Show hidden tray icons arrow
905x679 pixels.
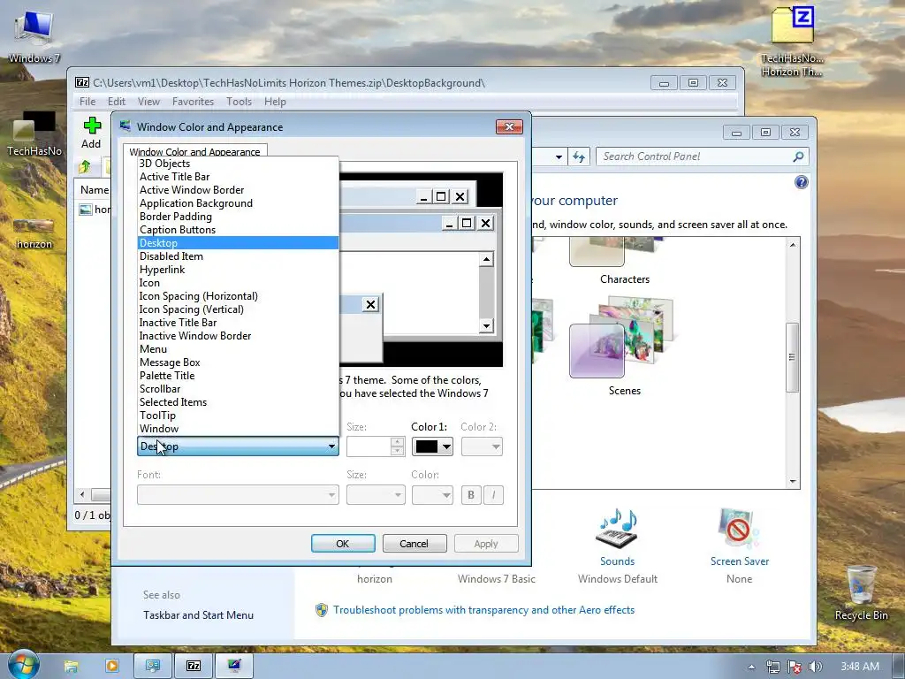click(x=751, y=667)
